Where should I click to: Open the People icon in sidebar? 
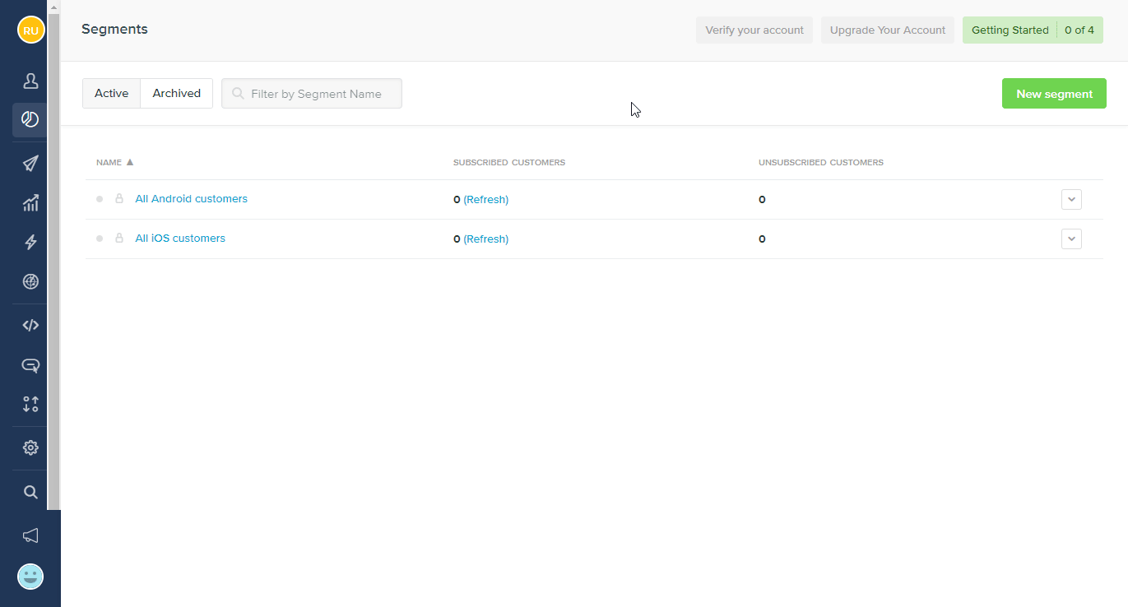point(30,81)
